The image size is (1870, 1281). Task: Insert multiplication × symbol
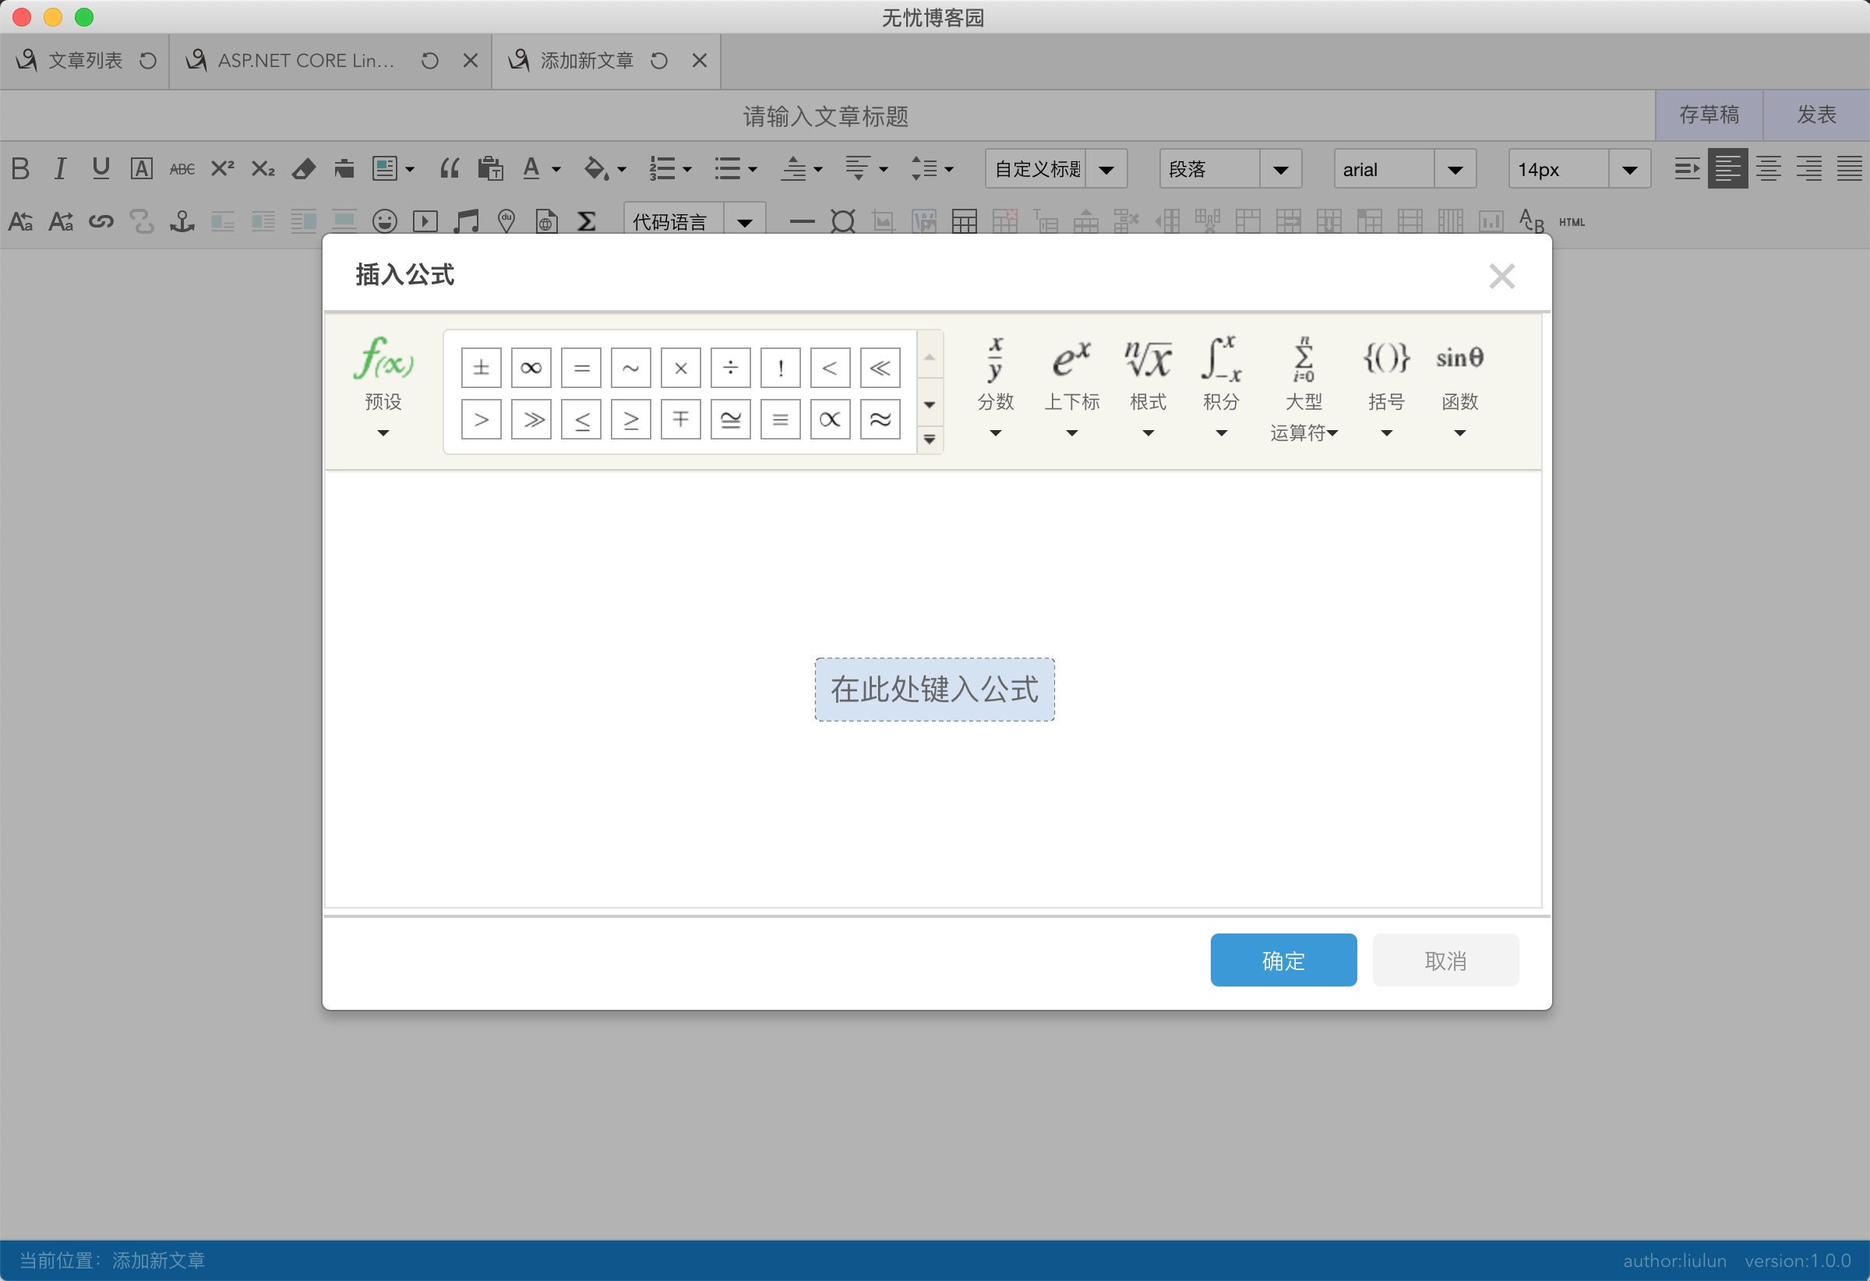pyautogui.click(x=681, y=369)
